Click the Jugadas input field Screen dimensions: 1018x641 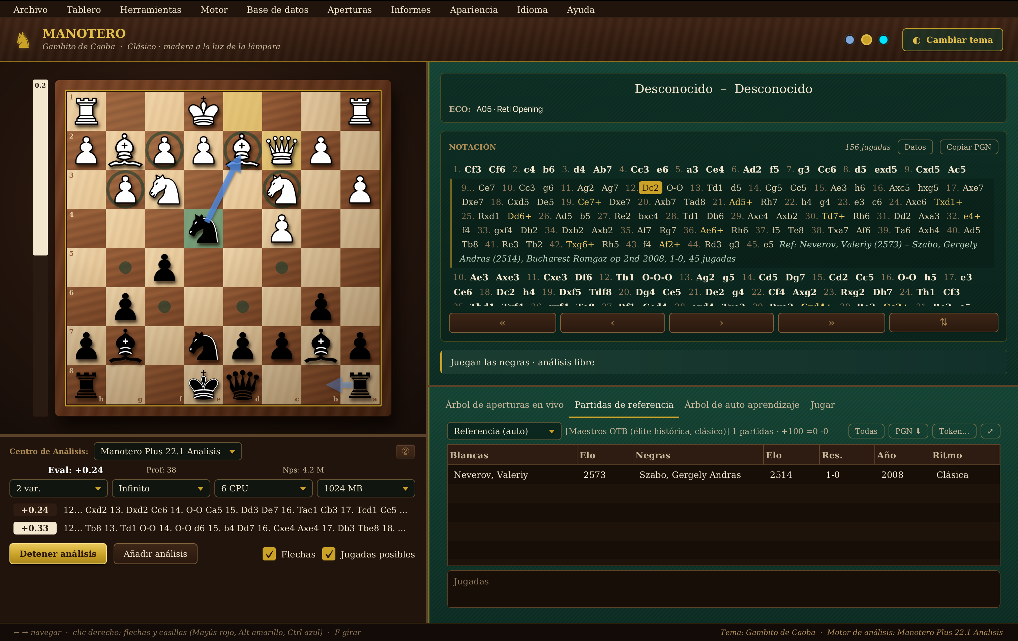click(723, 589)
